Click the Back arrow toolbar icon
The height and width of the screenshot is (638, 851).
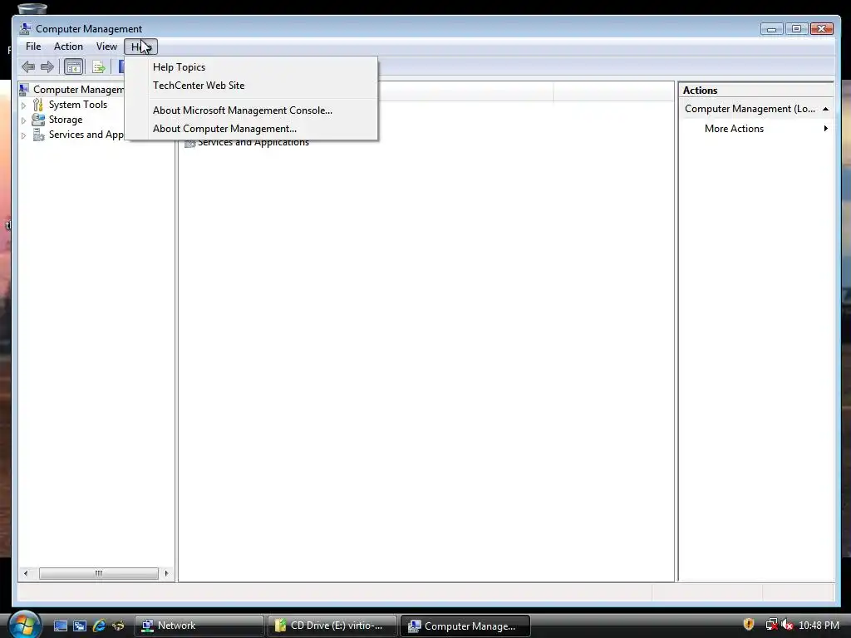(28, 66)
